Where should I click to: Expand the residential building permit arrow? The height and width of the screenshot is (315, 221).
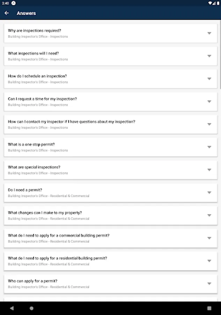tap(209, 261)
